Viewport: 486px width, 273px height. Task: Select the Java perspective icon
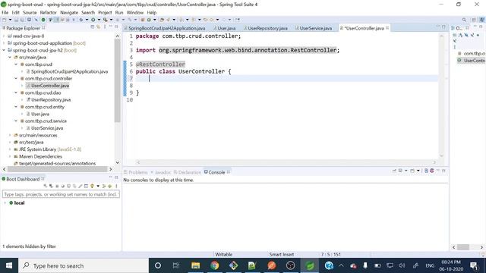coord(482,20)
